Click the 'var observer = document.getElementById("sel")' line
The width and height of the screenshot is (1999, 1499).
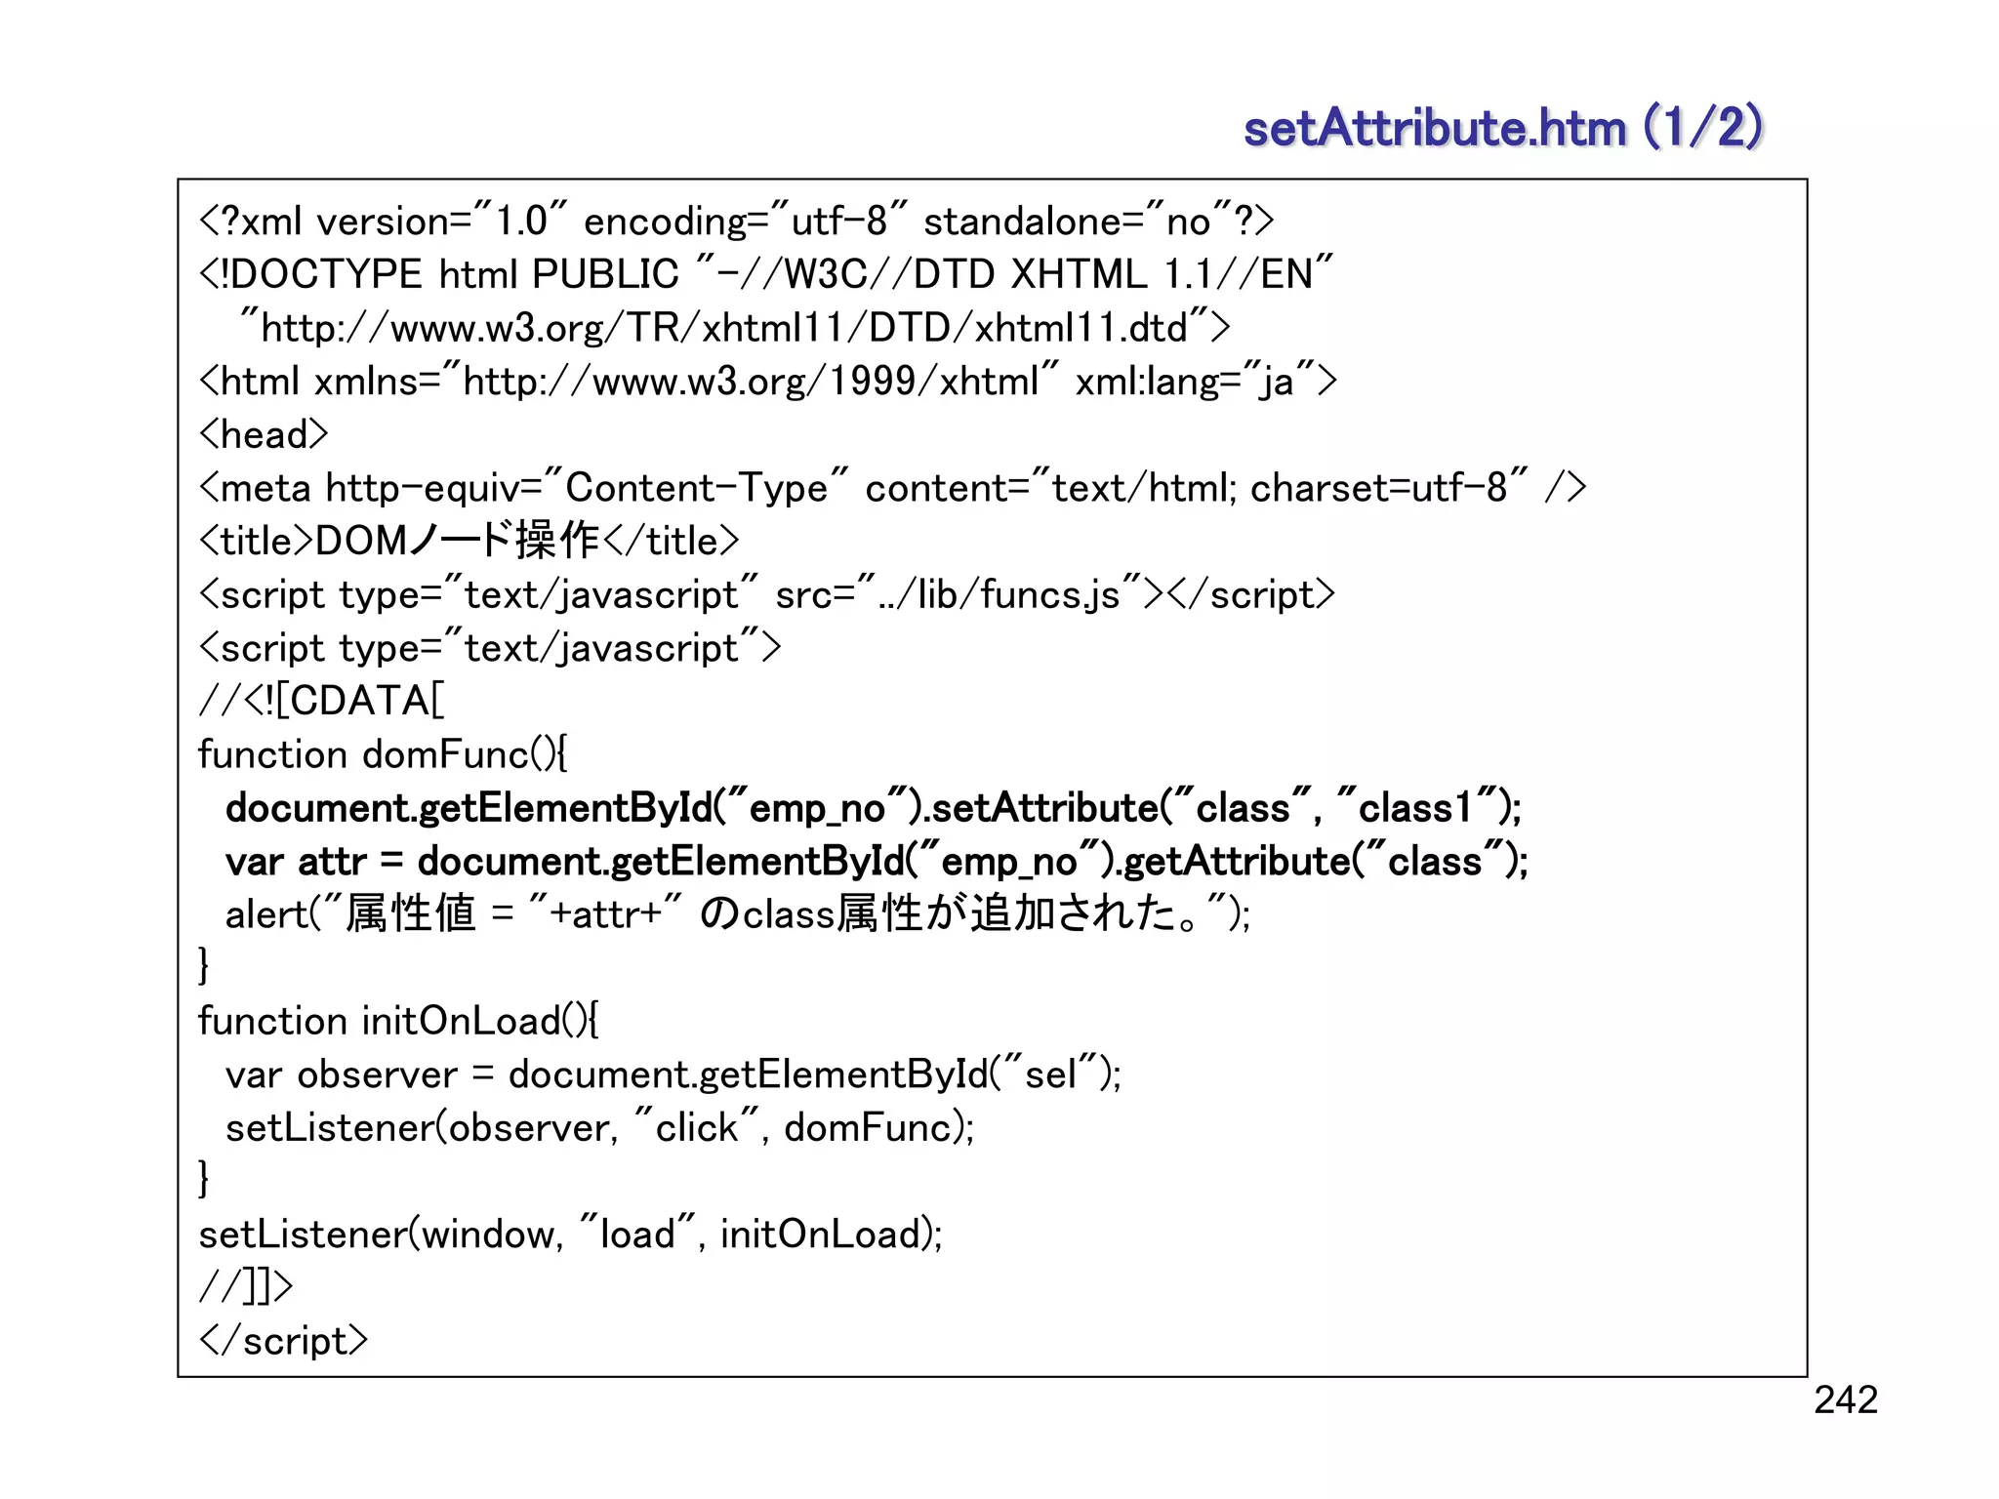(x=673, y=1074)
